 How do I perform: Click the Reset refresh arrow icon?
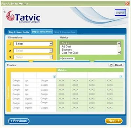point(111,65)
